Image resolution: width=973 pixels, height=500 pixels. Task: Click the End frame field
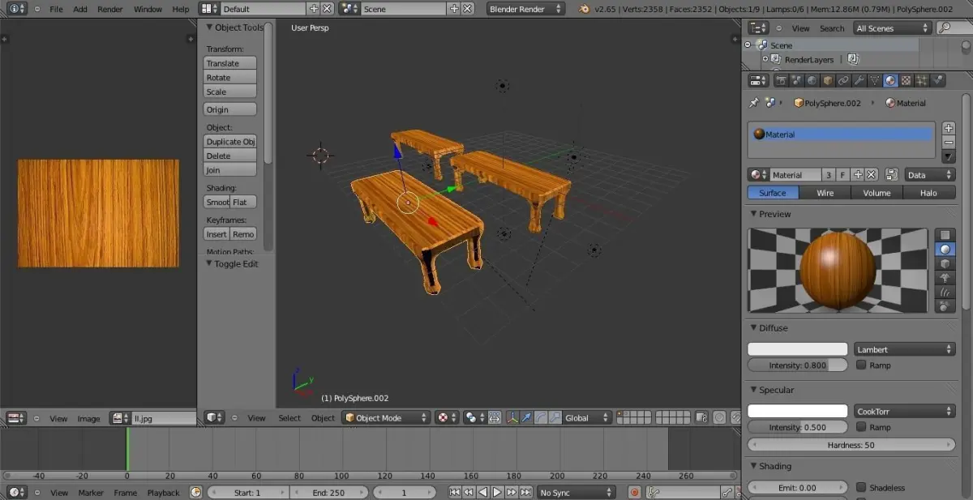pos(328,492)
